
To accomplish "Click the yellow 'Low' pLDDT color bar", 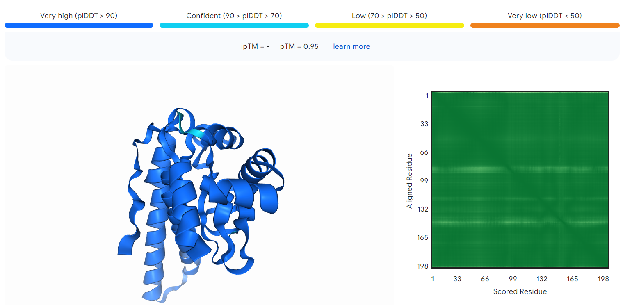I will coord(390,25).
